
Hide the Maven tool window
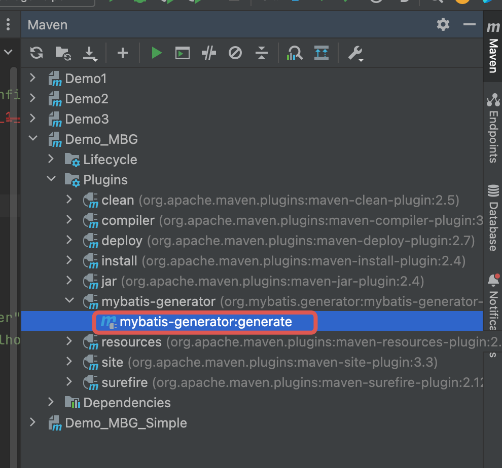(470, 25)
